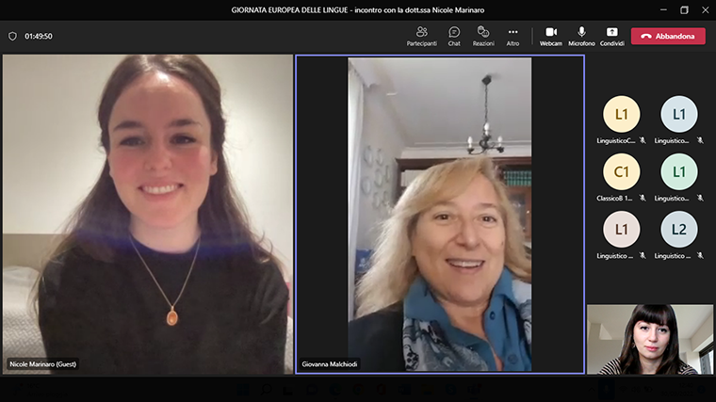Screen dimensions: 716x402
Task: Click the green L1 participant avatar
Action: pyautogui.click(x=679, y=171)
